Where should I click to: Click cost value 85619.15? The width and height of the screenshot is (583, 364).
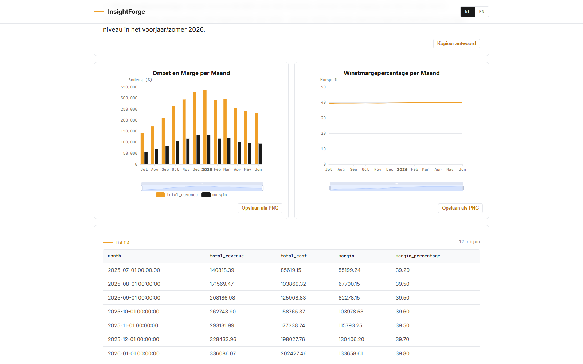click(291, 270)
